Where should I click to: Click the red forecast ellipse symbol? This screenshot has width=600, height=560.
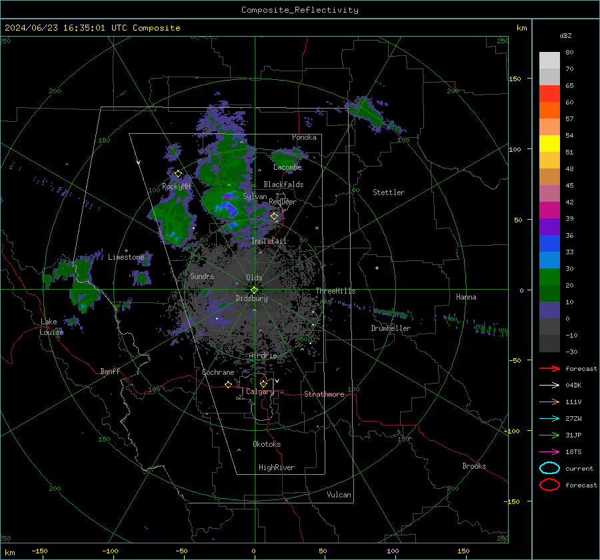point(549,485)
